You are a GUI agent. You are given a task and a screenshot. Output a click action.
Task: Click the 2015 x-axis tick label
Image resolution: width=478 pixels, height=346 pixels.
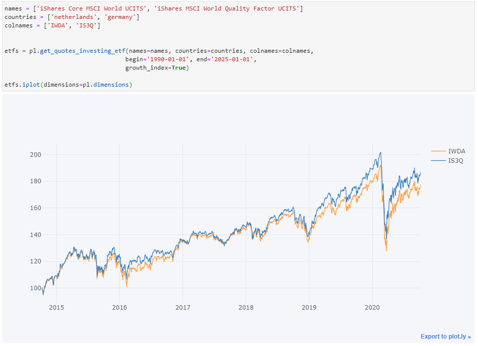(x=56, y=307)
